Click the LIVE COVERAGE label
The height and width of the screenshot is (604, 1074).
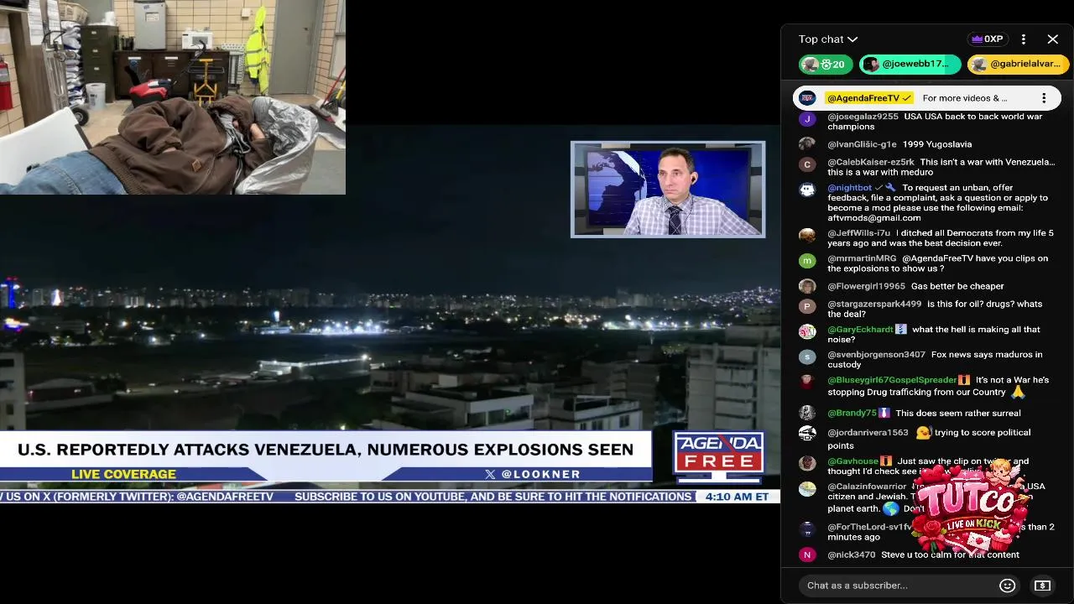tap(123, 474)
